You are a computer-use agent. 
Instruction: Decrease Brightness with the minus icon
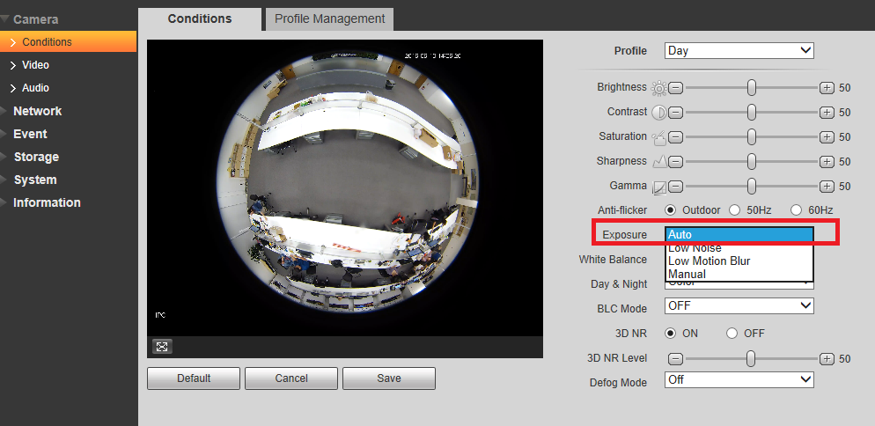point(676,88)
